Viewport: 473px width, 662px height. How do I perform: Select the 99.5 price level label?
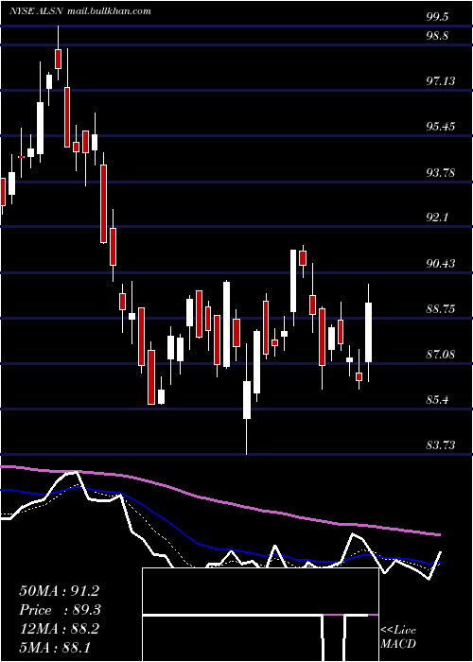point(437,17)
